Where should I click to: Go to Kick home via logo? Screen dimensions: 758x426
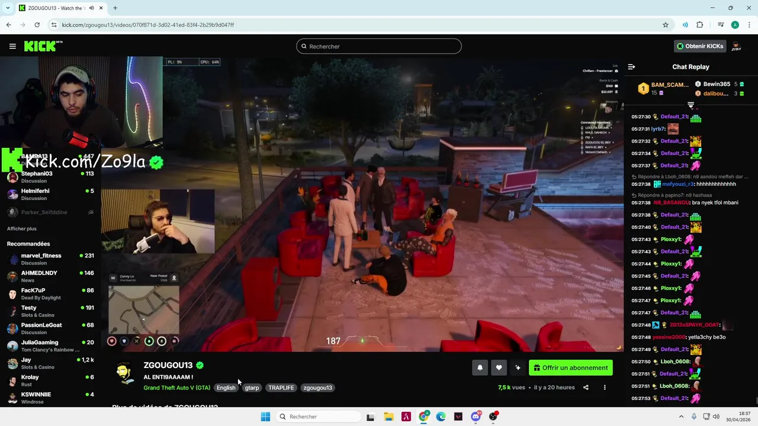[x=43, y=46]
